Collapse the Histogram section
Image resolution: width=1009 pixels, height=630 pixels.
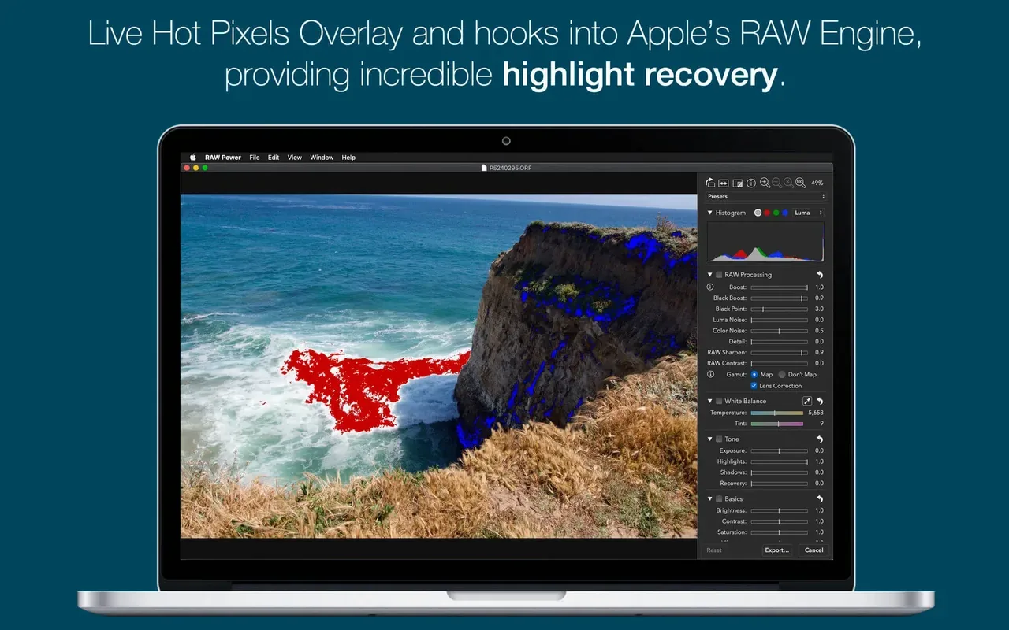click(x=709, y=213)
